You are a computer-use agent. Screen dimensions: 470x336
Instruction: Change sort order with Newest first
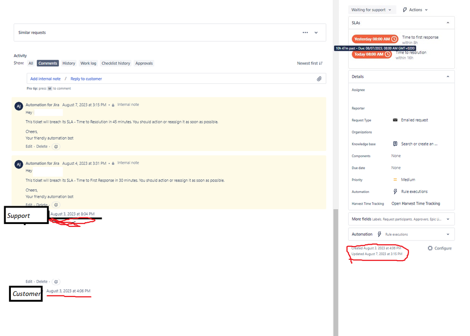pyautogui.click(x=310, y=63)
